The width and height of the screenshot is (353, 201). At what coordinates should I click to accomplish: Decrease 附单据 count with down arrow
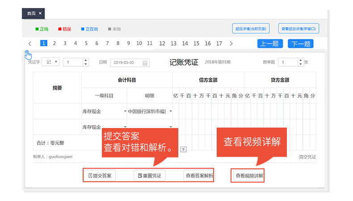click(300, 64)
